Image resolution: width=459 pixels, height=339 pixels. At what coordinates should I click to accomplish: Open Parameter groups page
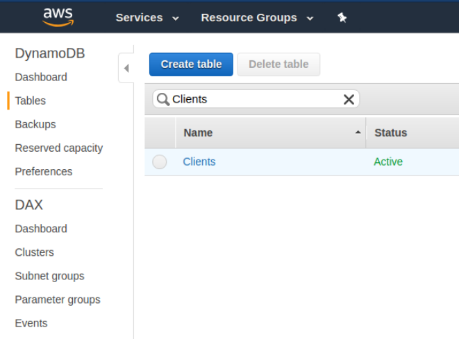click(58, 300)
